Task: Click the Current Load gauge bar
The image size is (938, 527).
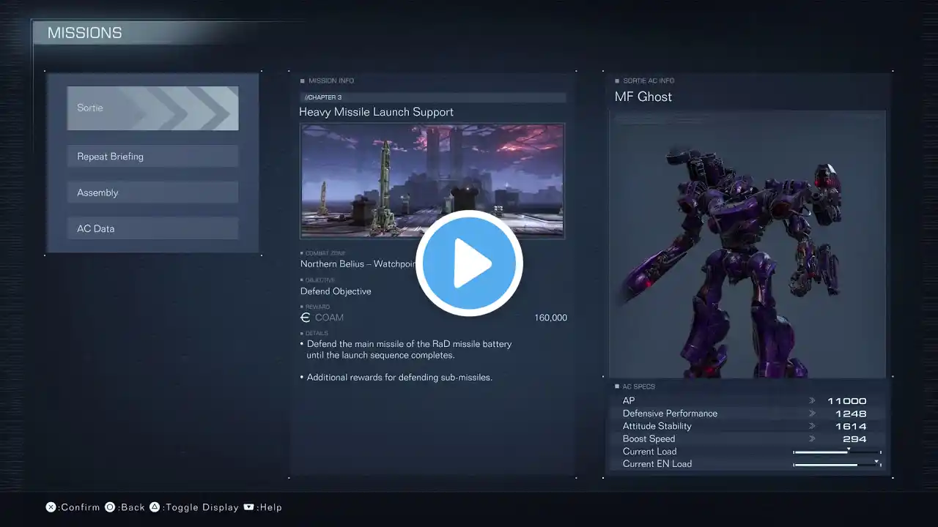Action: [837, 452]
